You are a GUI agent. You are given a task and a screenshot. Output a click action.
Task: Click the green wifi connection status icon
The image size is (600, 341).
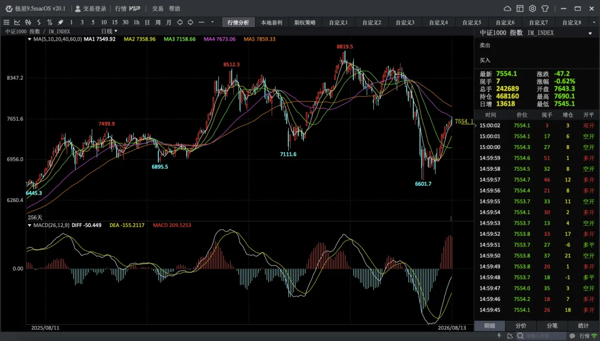(594, 336)
